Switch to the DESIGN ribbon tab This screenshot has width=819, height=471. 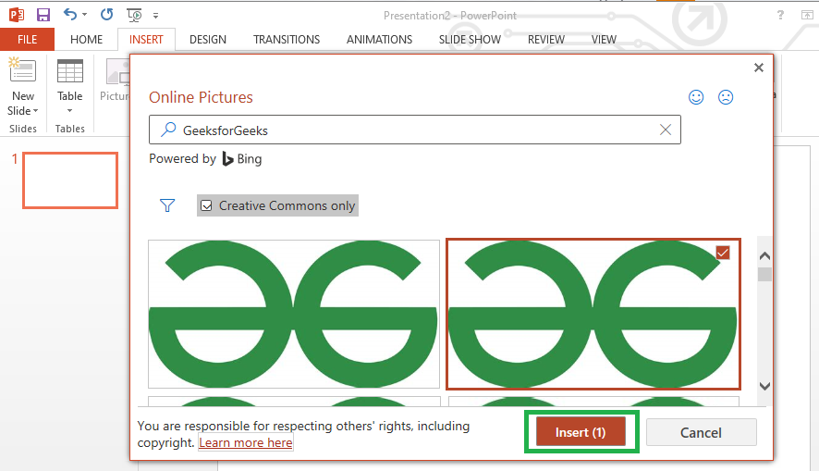pyautogui.click(x=208, y=40)
